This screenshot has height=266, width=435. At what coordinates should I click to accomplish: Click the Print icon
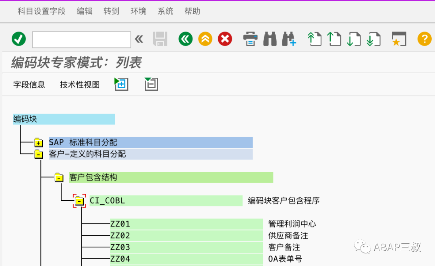click(x=250, y=39)
